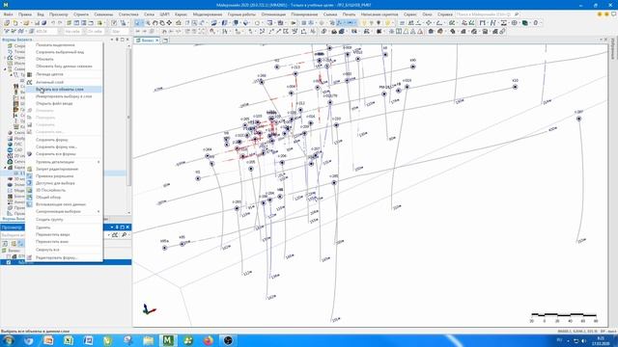The image size is (618, 347).
Task: Choose 'Переместить вниз' menu entry
Action: coord(64,242)
